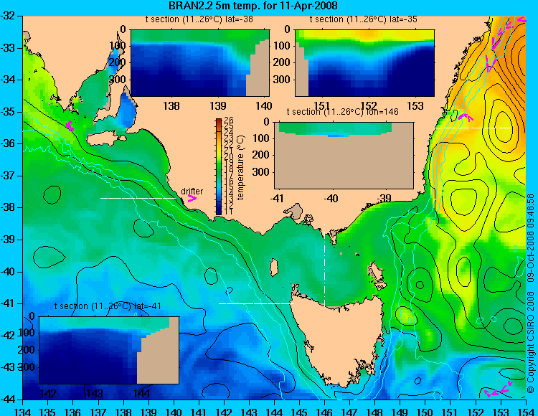Viewport: 538px width, 416px height.
Task: Click the '-32' main latitude axis label
Action: coord(9,16)
